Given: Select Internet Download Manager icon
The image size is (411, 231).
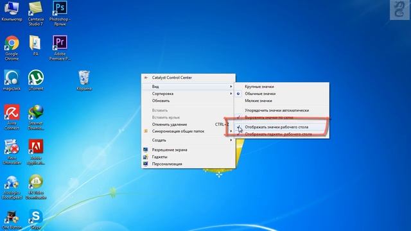Looking at the screenshot, I should (x=36, y=117).
